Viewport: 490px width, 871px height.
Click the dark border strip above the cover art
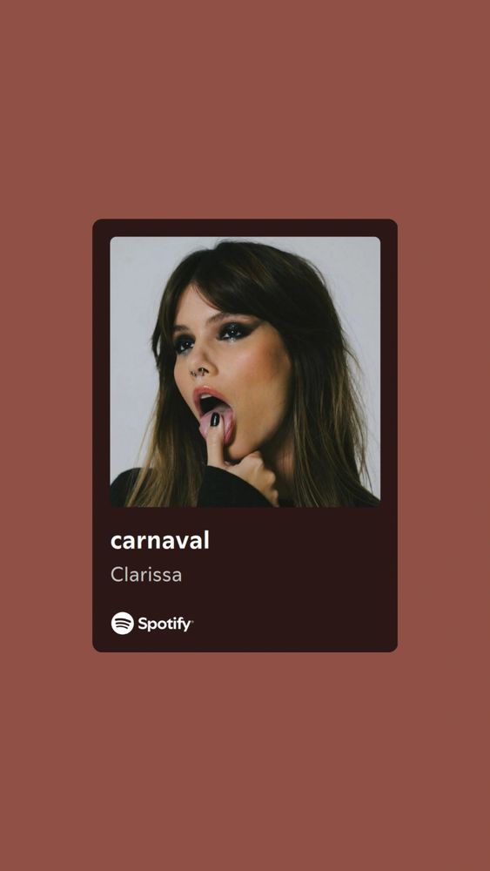pyautogui.click(x=245, y=227)
